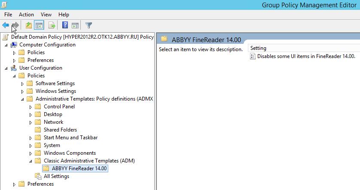Screen dimensions: 360x190
Task: Select the ABBYY FineReader 14.00 tree item
Action: [79, 169]
